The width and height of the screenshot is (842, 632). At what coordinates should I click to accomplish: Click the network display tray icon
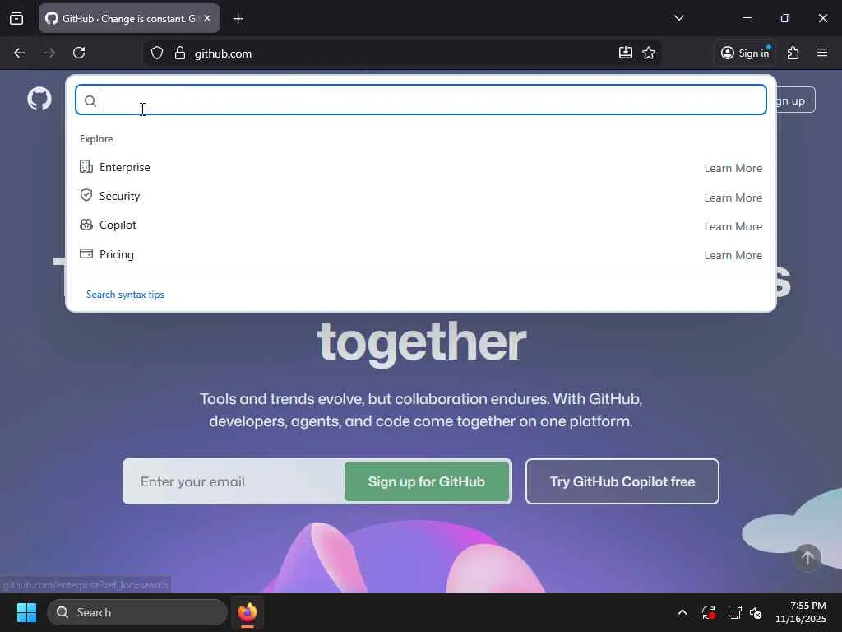(x=734, y=612)
